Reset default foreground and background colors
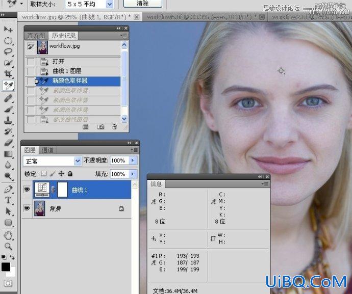 click(4, 257)
